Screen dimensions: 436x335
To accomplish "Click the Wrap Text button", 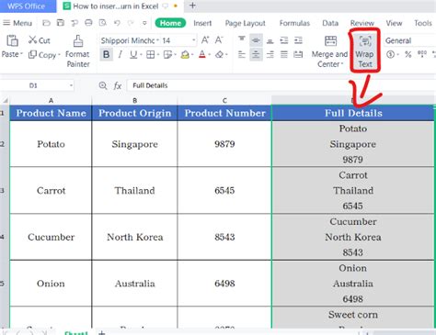I will tap(365, 51).
